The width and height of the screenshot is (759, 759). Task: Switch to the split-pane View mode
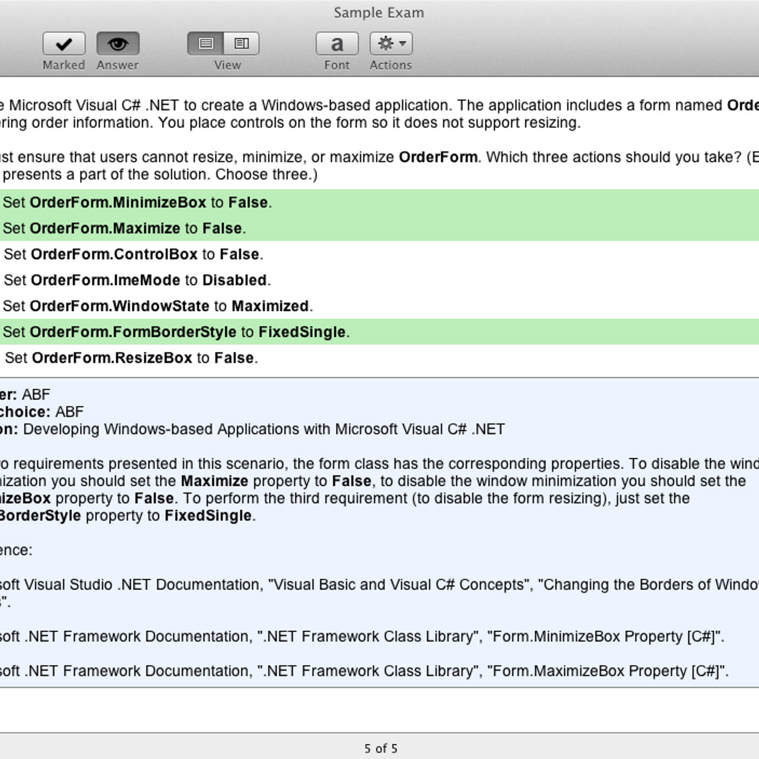coord(241,44)
